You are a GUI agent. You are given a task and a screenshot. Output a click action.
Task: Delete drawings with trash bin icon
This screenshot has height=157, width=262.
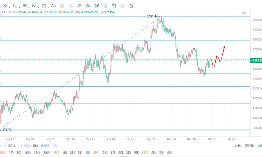[131, 6]
